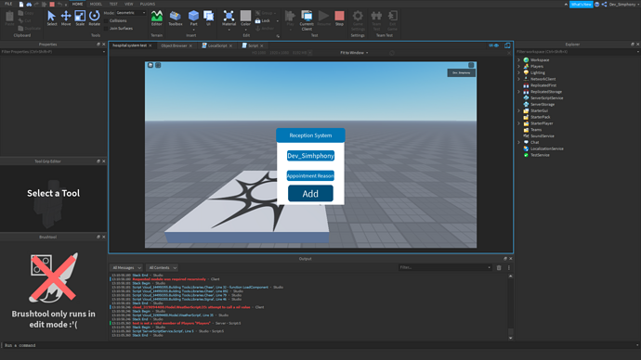This screenshot has width=641, height=360.
Task: Clear output with the trash icon
Action: (499, 268)
